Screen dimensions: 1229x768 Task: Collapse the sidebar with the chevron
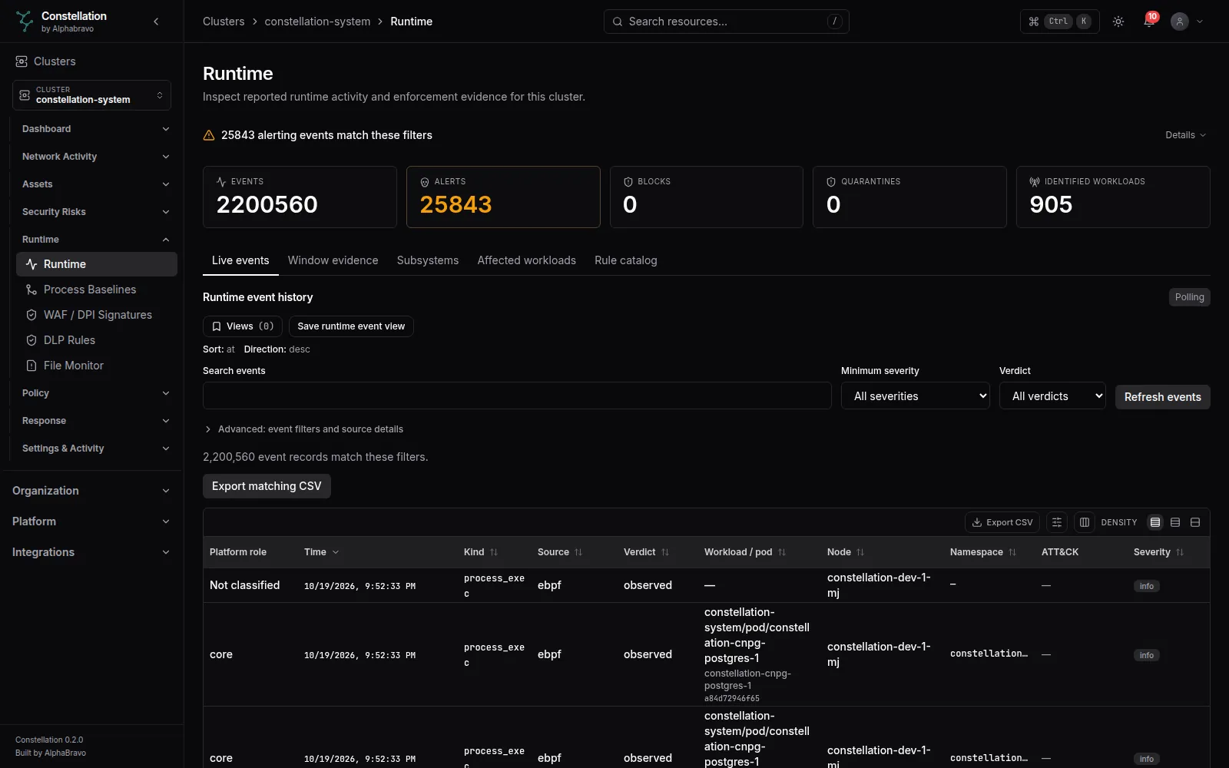coord(156,22)
